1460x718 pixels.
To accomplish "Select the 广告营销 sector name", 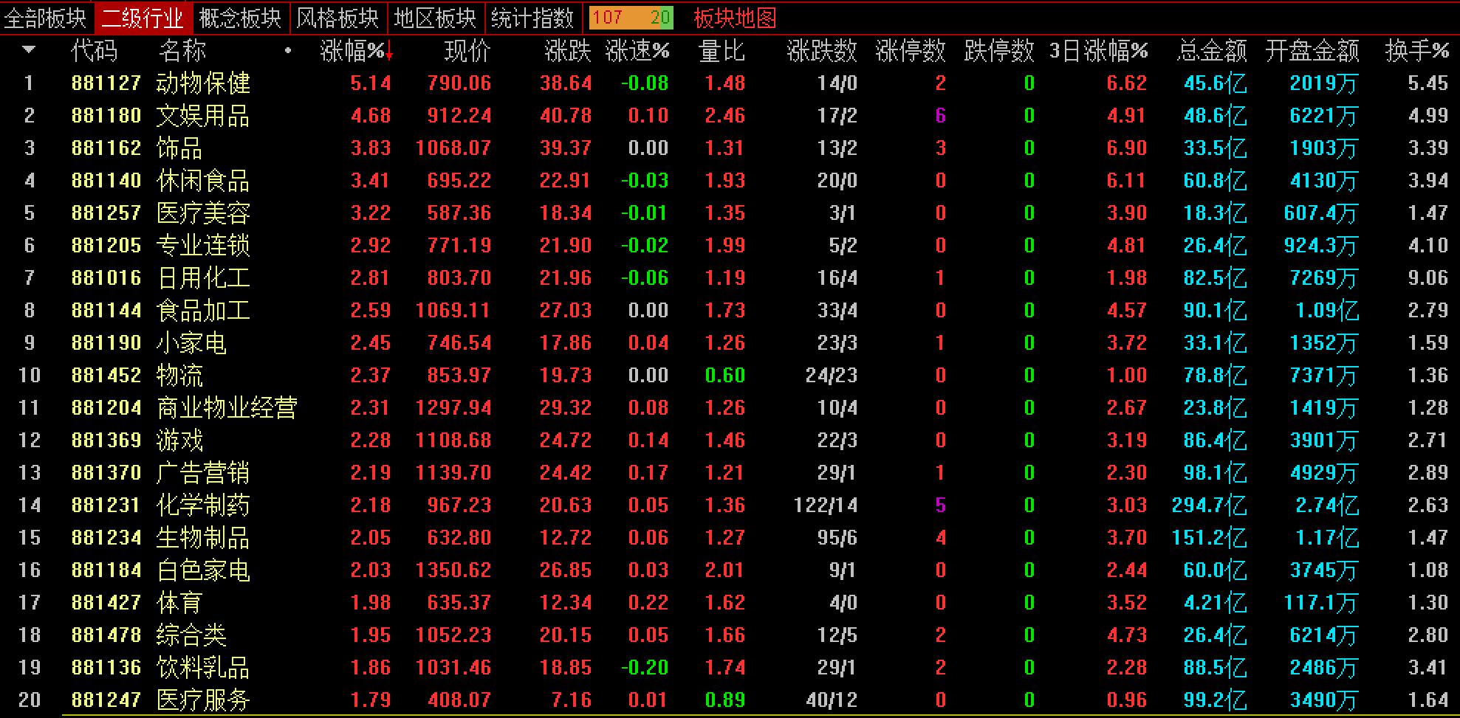I will click(x=203, y=472).
